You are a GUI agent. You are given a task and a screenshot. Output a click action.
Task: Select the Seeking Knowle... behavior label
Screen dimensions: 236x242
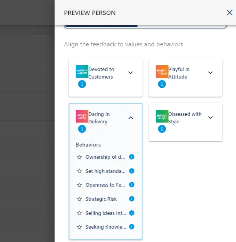(x=106, y=227)
